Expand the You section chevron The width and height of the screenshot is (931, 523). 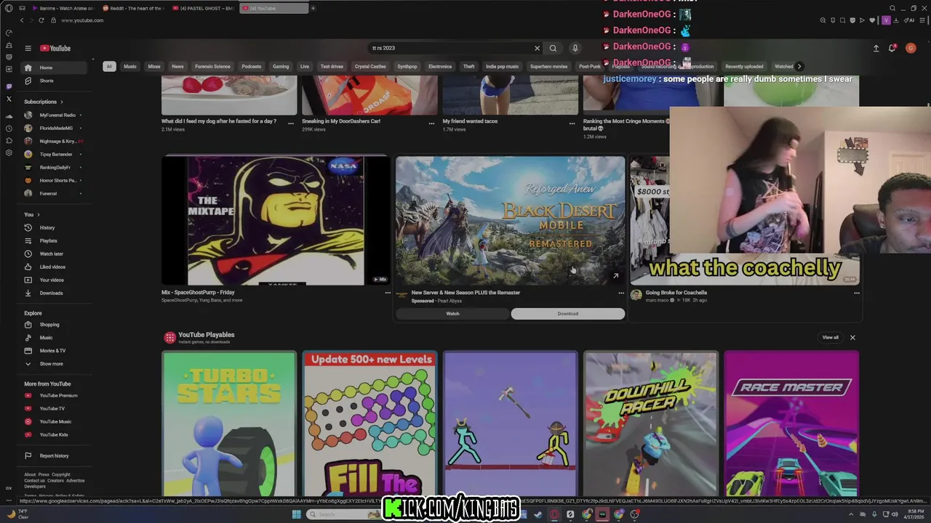click(x=38, y=214)
